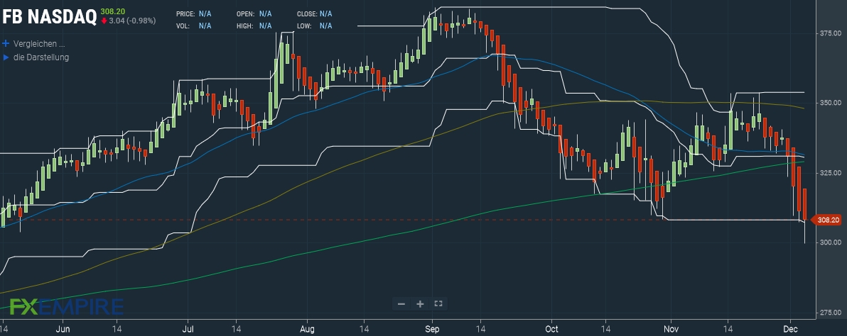Zoom out the chart with minus button
Screen dimensions: 847x336
click(x=401, y=304)
